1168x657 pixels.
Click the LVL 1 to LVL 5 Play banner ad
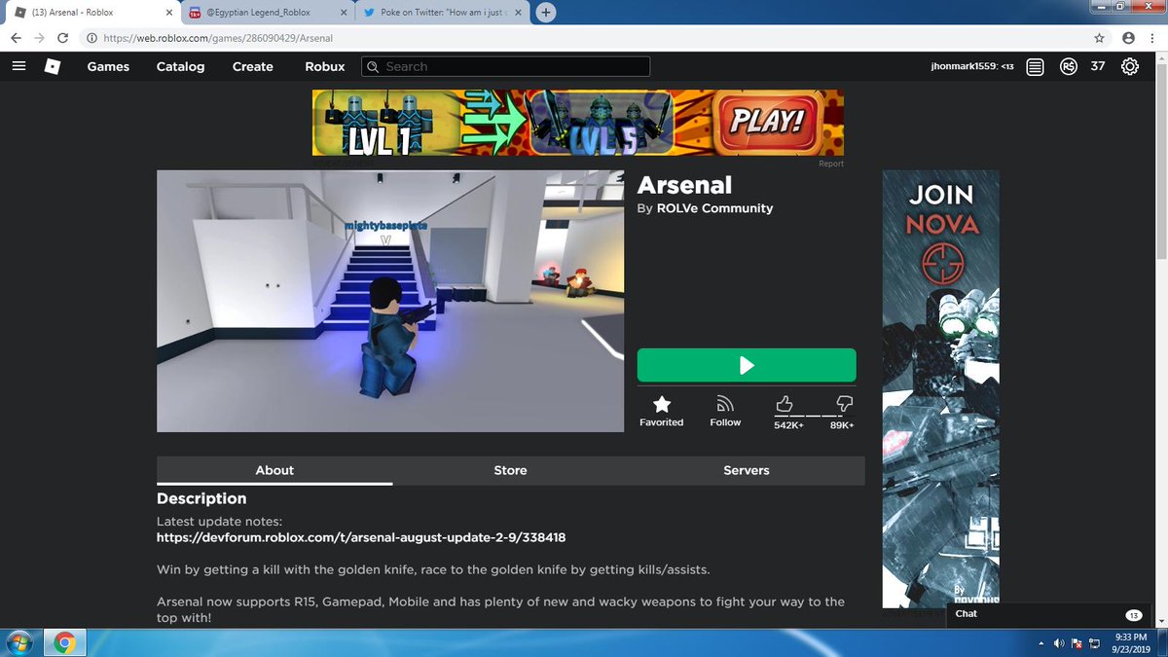point(578,123)
